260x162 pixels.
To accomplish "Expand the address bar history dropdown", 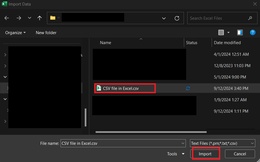I will coord(164,18).
